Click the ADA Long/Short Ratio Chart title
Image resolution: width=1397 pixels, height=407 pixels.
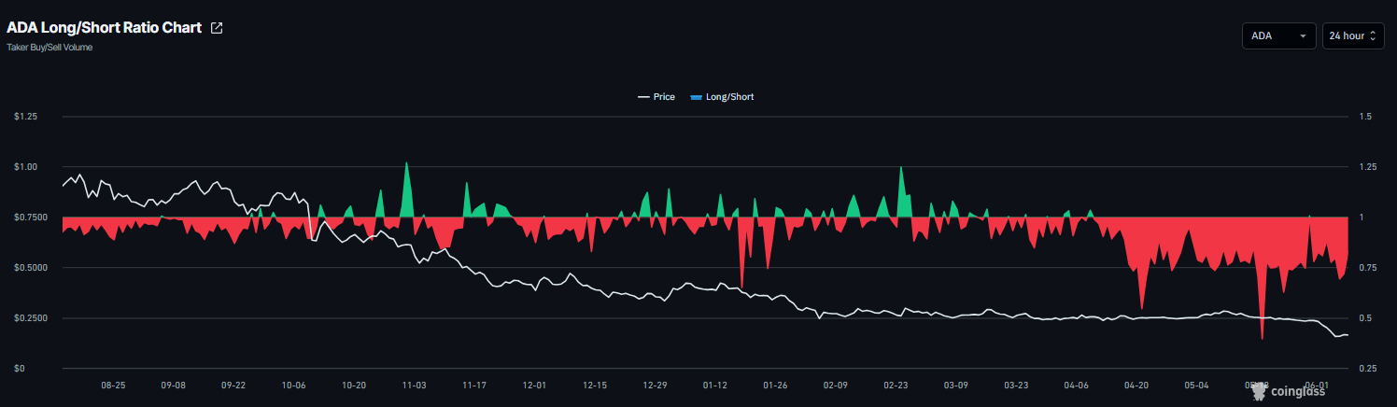coord(104,28)
